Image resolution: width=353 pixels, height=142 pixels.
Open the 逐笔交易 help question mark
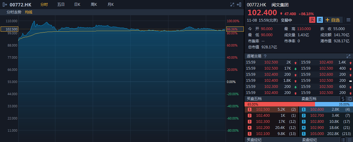(265, 56)
